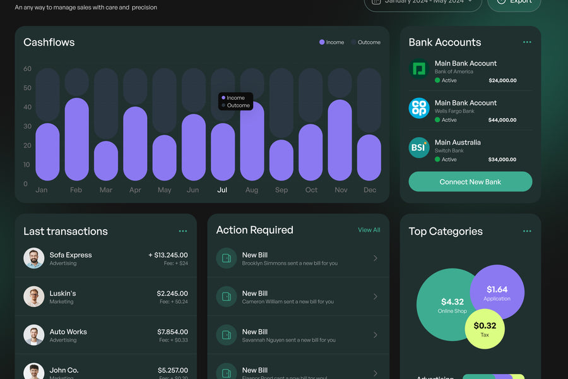Open the Sofa Express transaction avatar

34,258
